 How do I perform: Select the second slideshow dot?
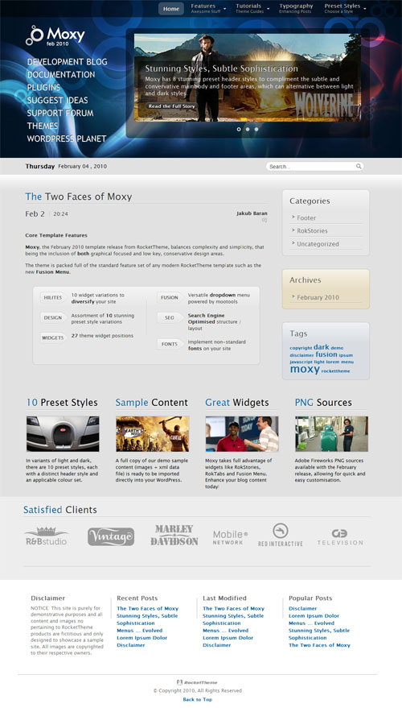[x=248, y=129]
